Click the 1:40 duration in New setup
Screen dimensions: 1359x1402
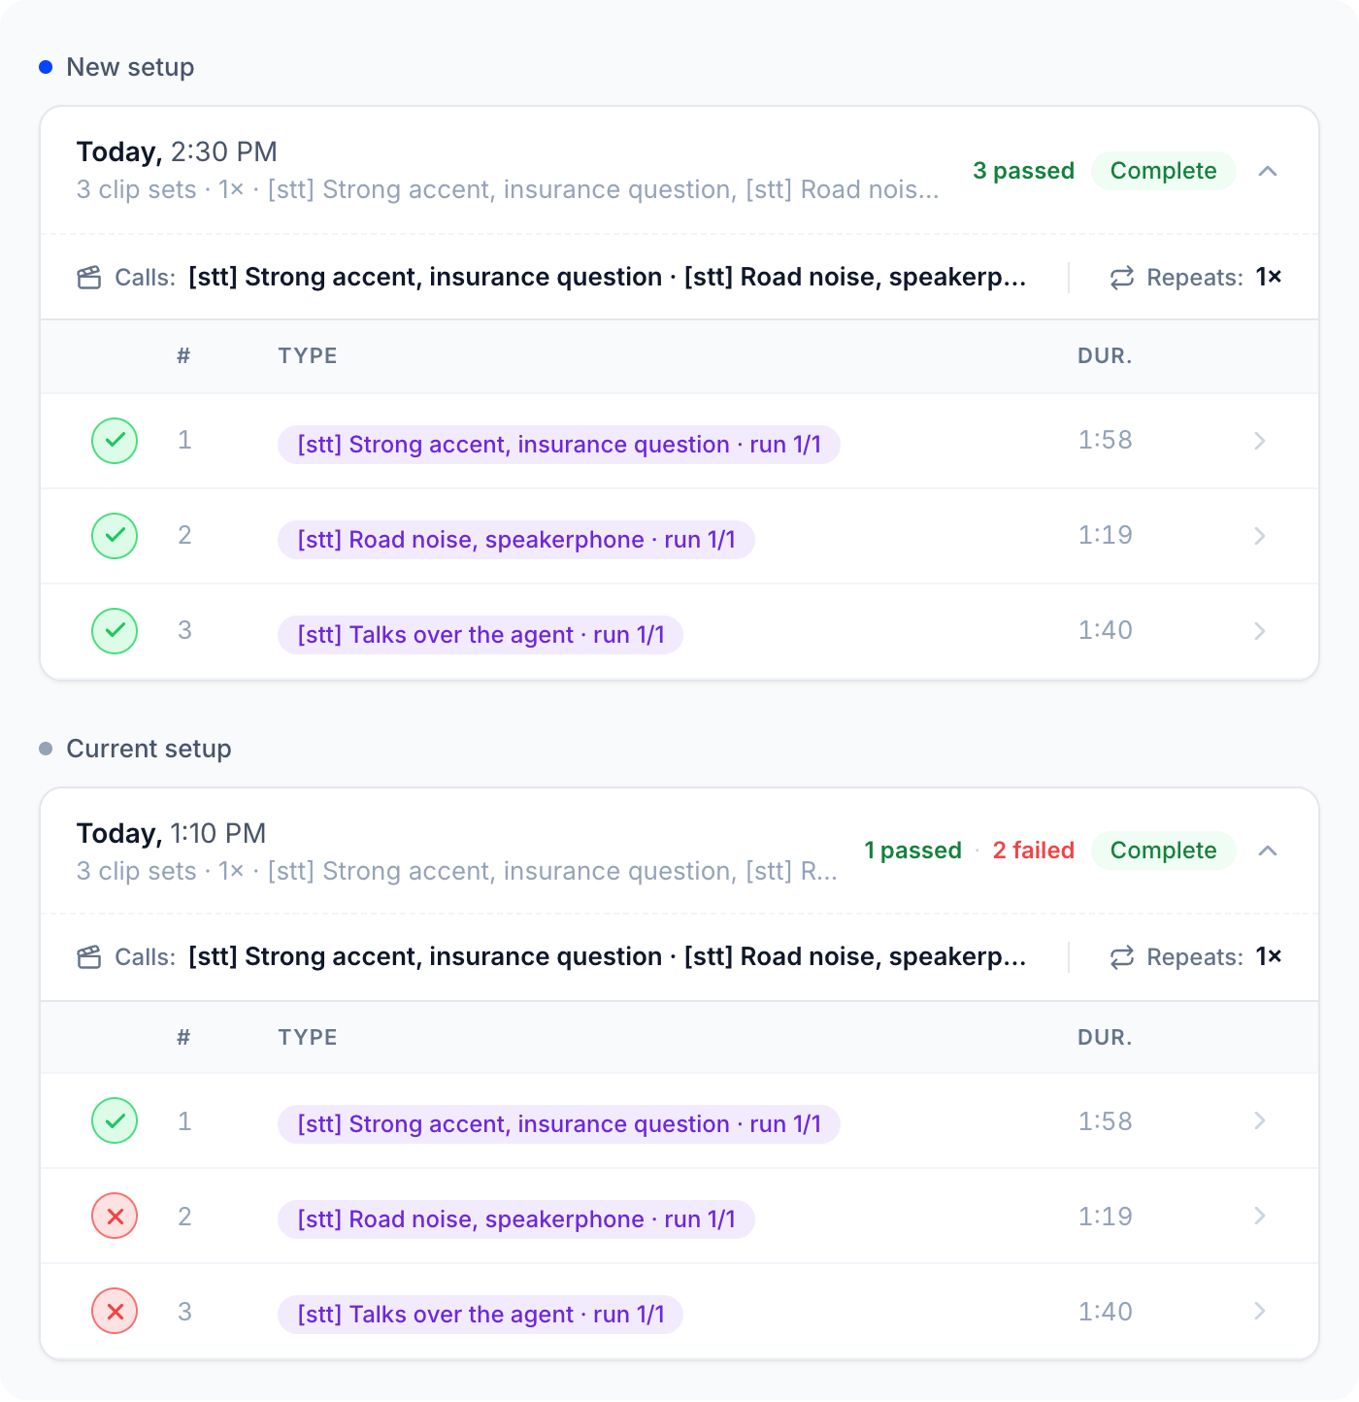pos(1105,630)
